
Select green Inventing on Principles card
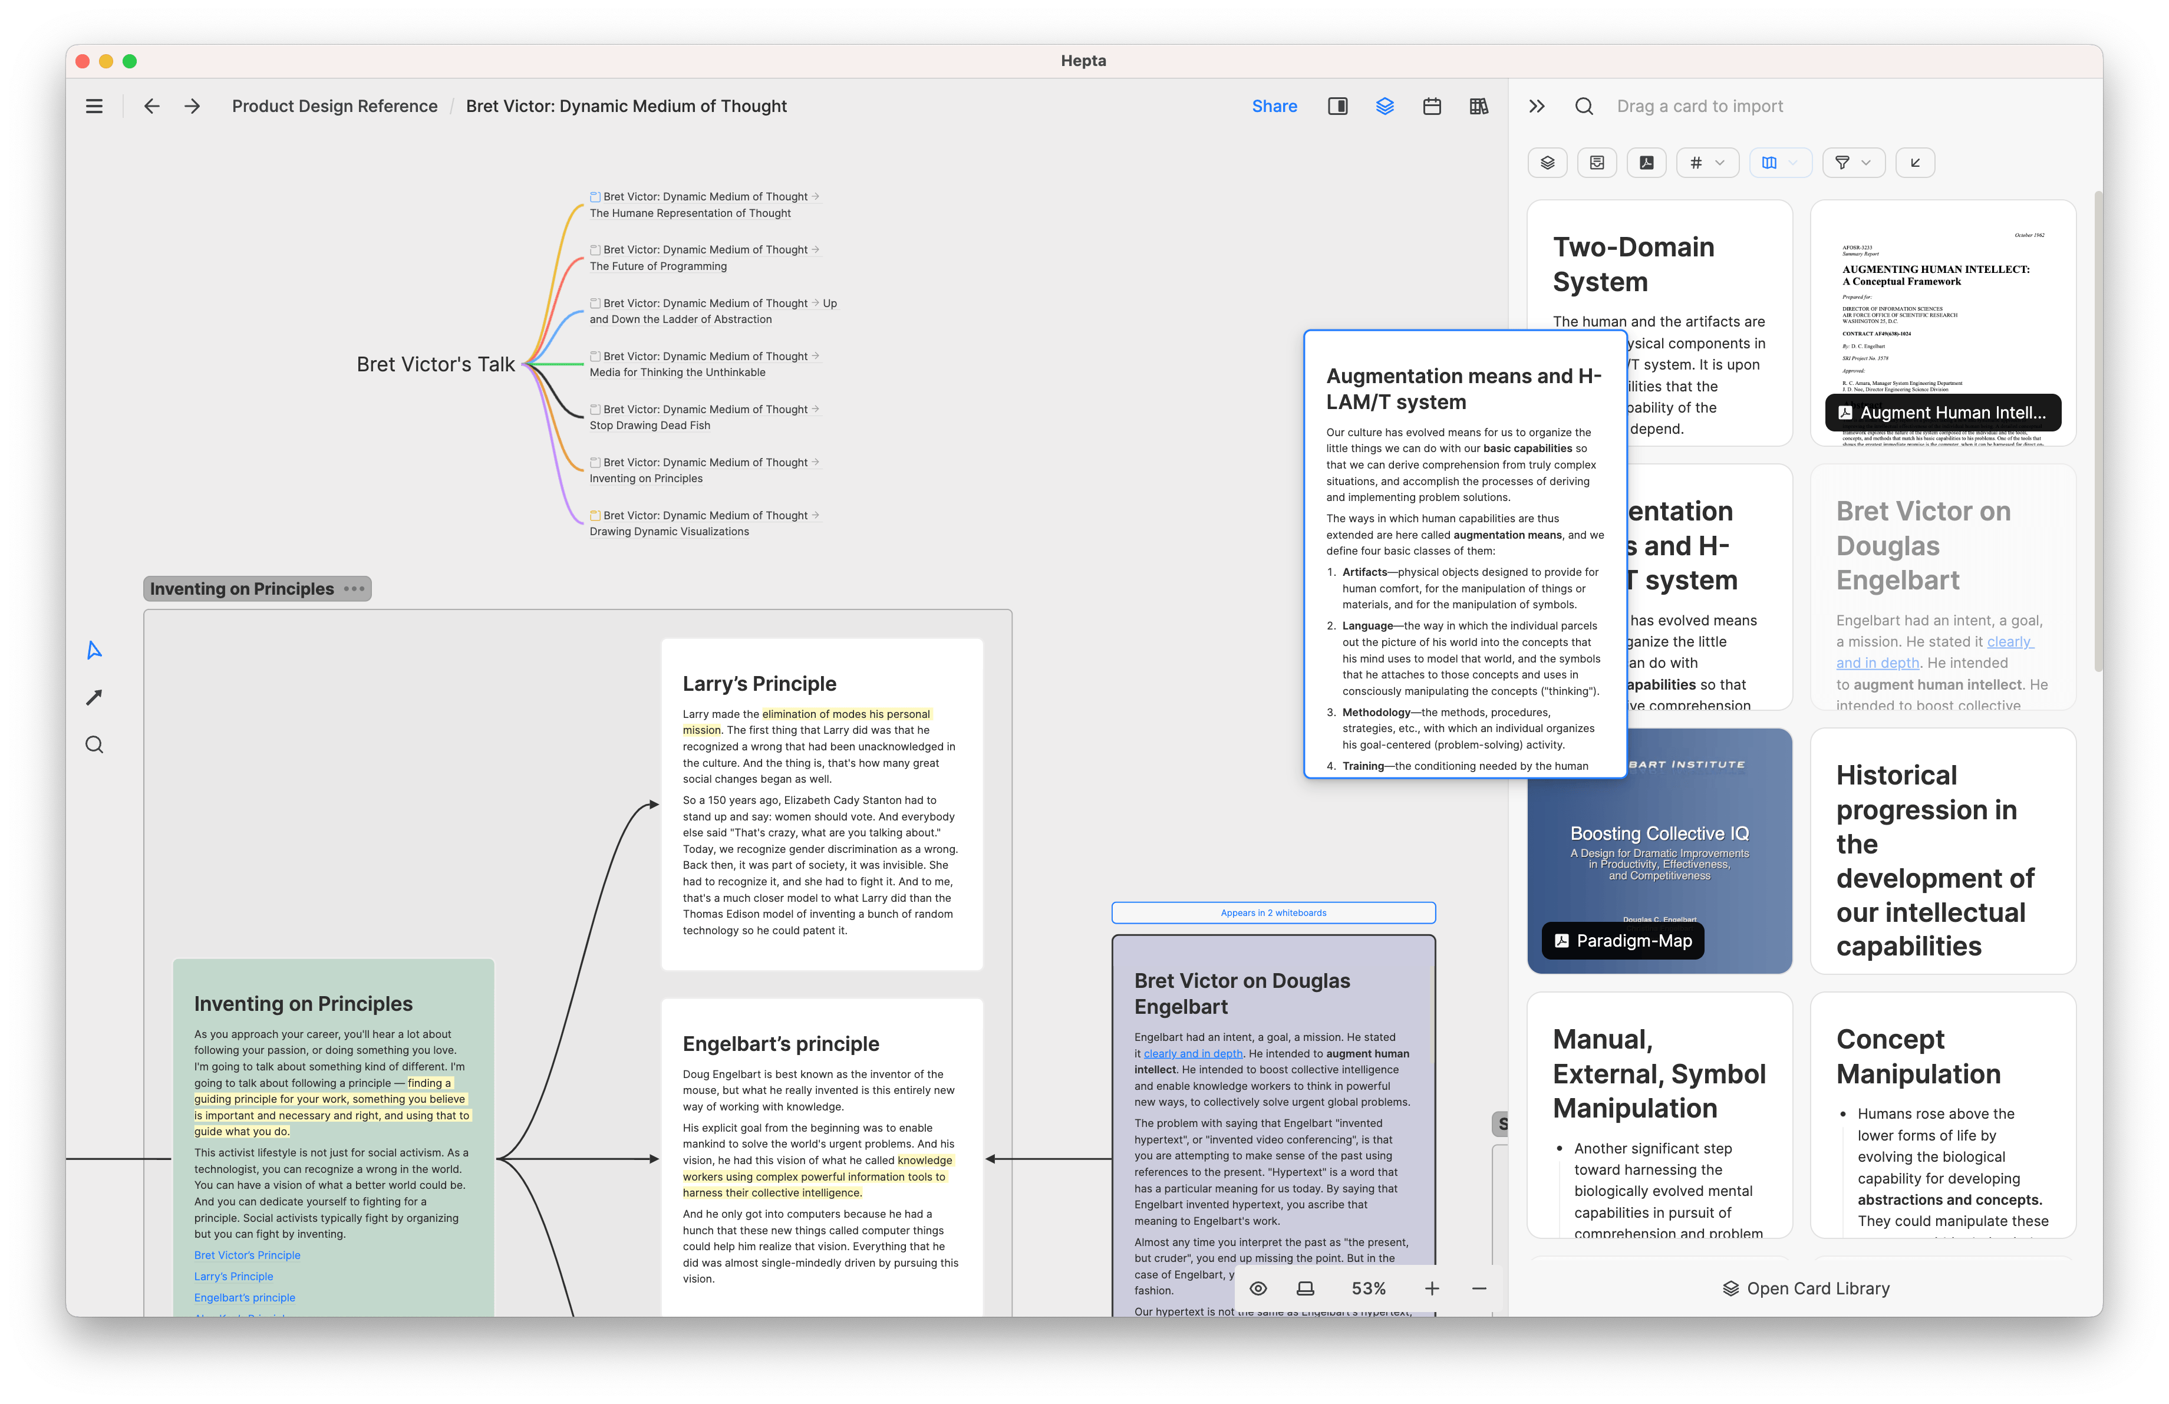(x=334, y=1137)
